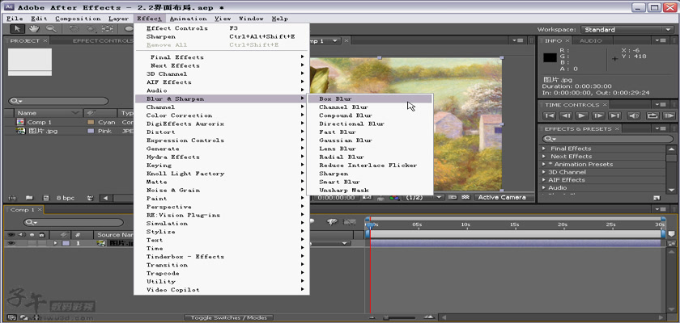Click the Effects & Presets panel menu icon
Viewport: 680px width, 323px height.
661,129
